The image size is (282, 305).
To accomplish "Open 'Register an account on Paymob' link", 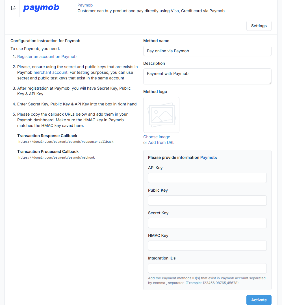I will [x=47, y=57].
